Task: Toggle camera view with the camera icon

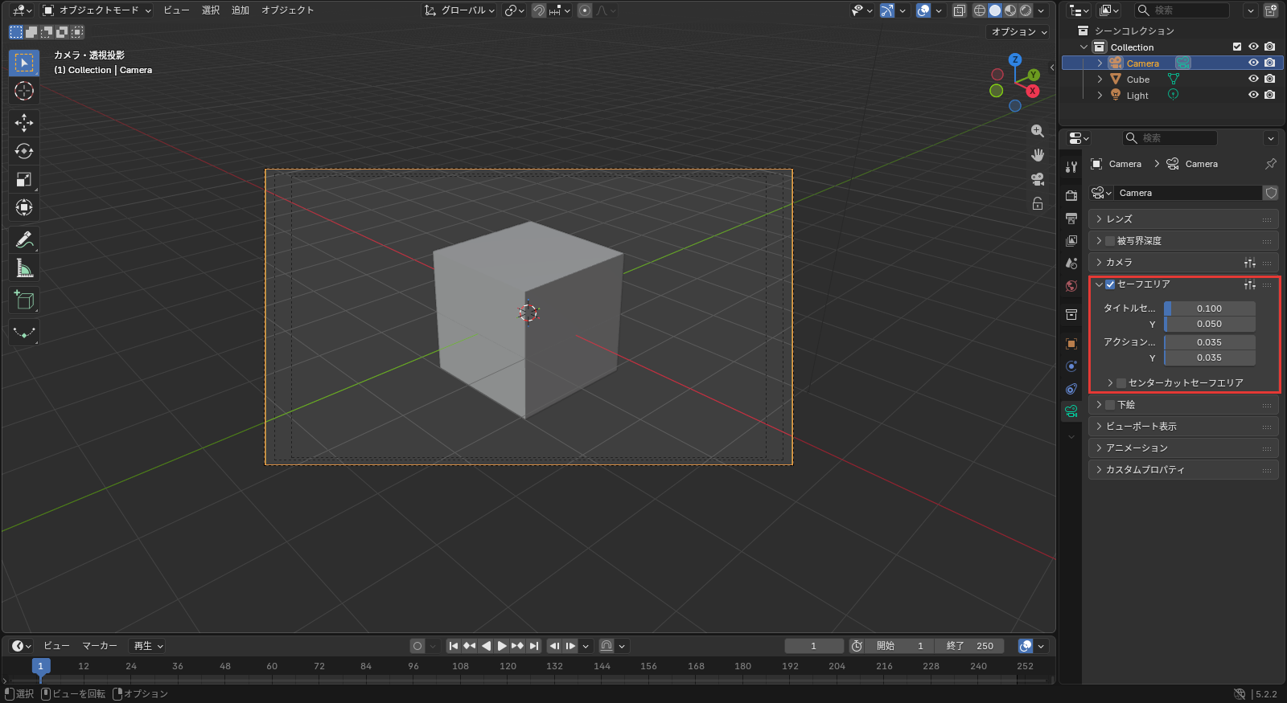Action: click(x=1038, y=179)
